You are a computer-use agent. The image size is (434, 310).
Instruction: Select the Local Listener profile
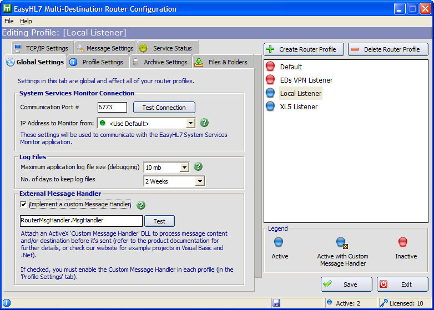tap(301, 93)
